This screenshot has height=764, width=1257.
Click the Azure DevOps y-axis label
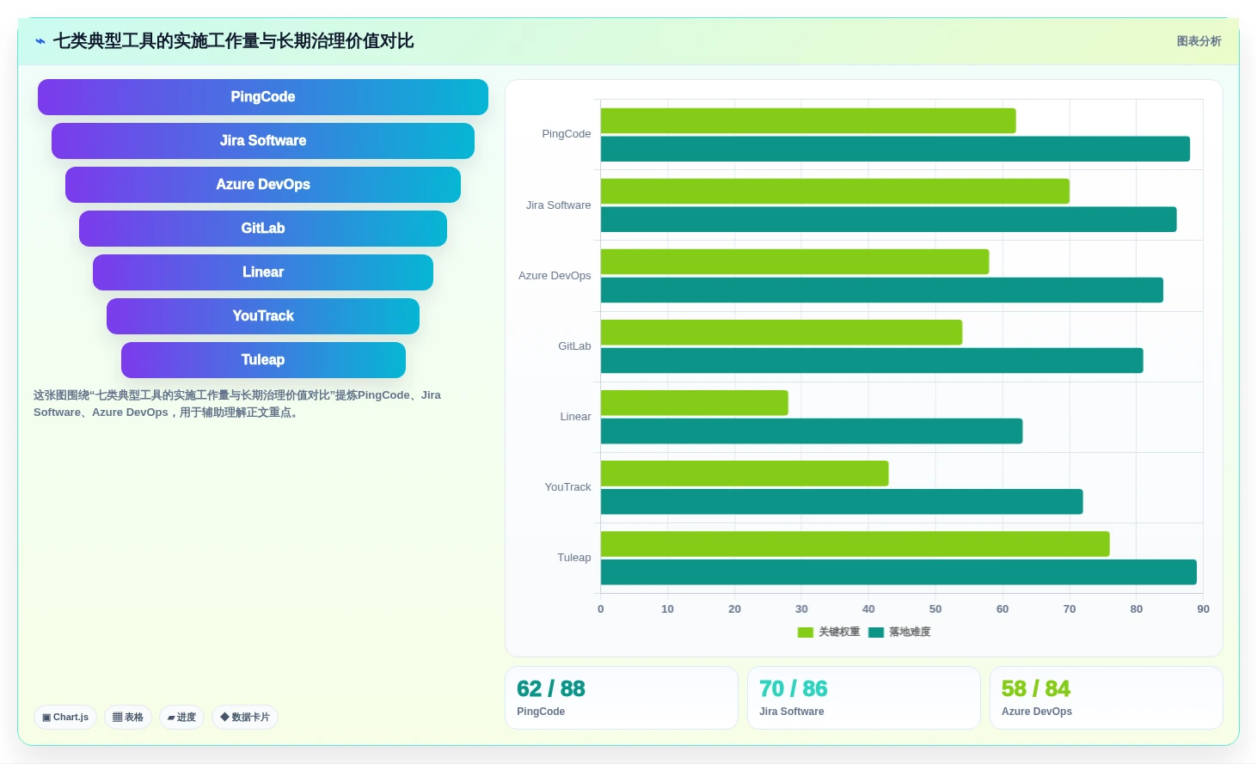555,276
